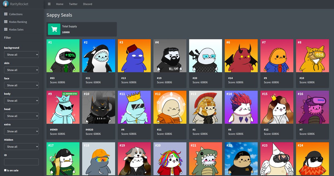Expand the face filter dropdown

coord(21,85)
